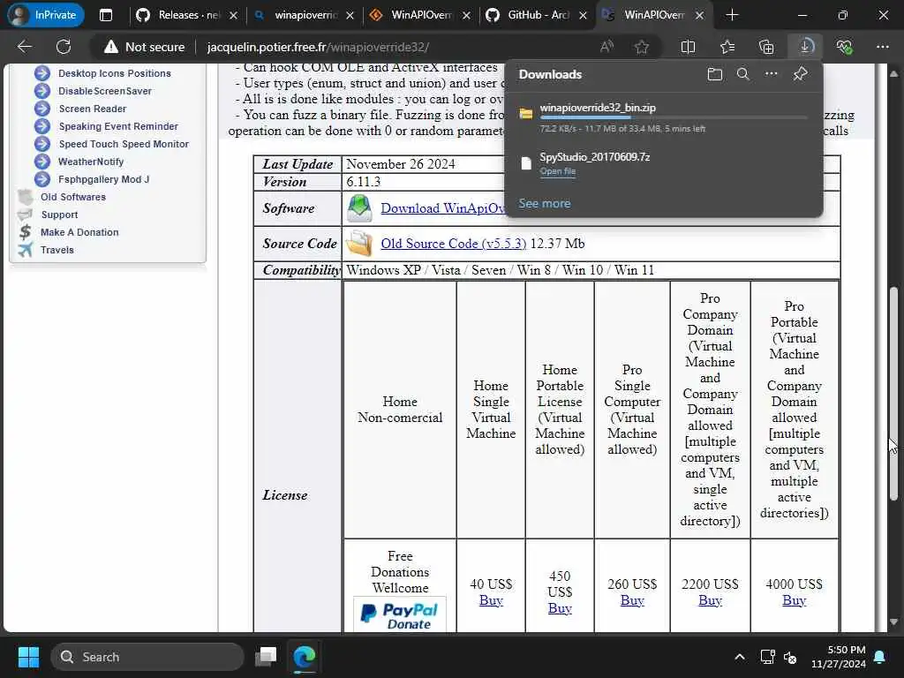Switch to the GitHub - Arch tab
Viewport: 904px width, 678px height.
[536, 16]
